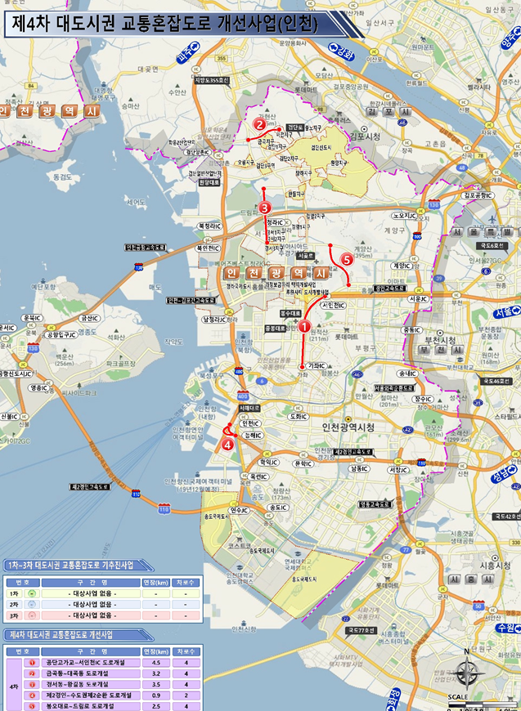Click legend icon for 공단고가교~서인천IC row
The image size is (521, 711).
[32, 663]
